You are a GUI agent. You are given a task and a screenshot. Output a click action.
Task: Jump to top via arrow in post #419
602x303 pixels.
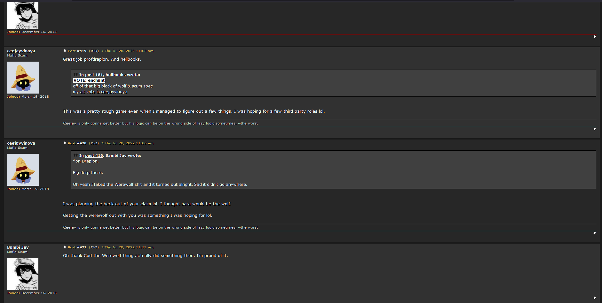click(595, 129)
